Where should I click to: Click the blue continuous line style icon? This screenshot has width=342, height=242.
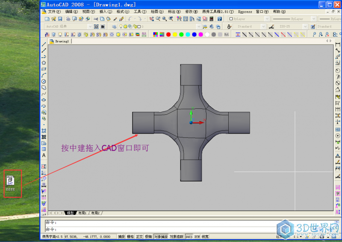point(277,35)
